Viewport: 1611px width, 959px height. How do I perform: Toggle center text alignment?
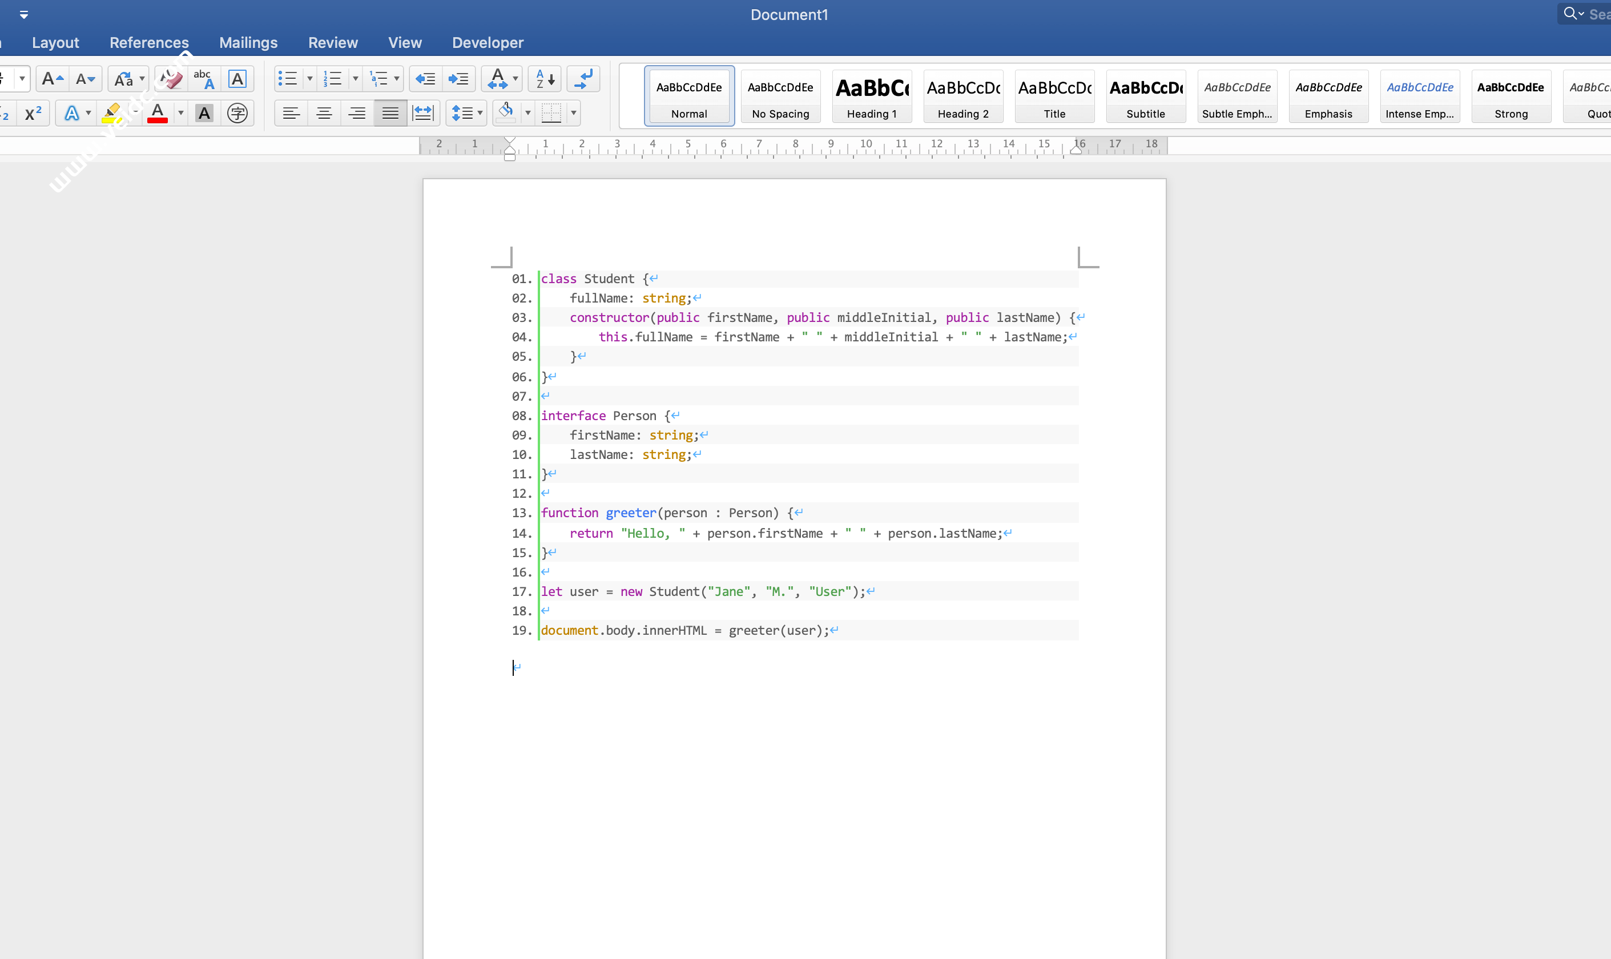(324, 113)
